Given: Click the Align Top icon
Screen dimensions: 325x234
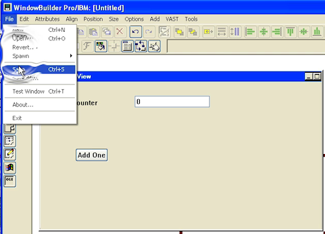Looking at the screenshot, I should pos(291,32).
